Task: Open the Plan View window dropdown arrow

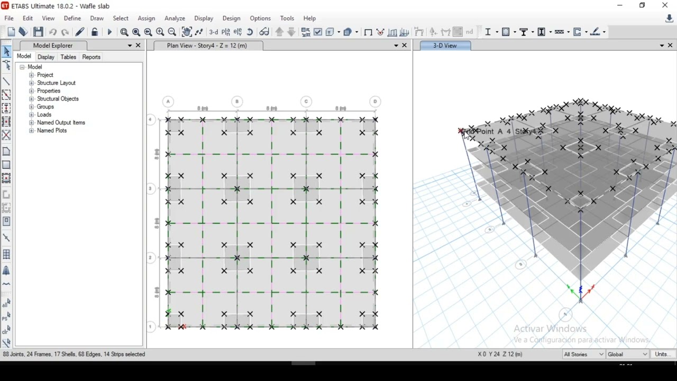Action: click(396, 46)
